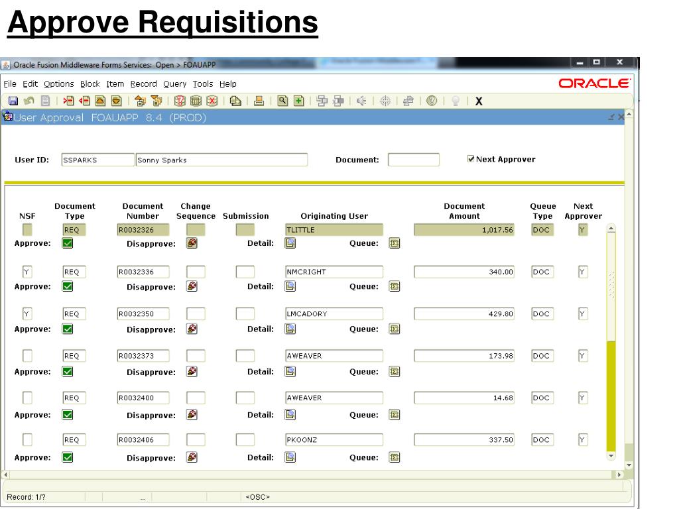The image size is (679, 509).
Task: Click the horizontal scrollbar left arrow
Action: click(5, 475)
